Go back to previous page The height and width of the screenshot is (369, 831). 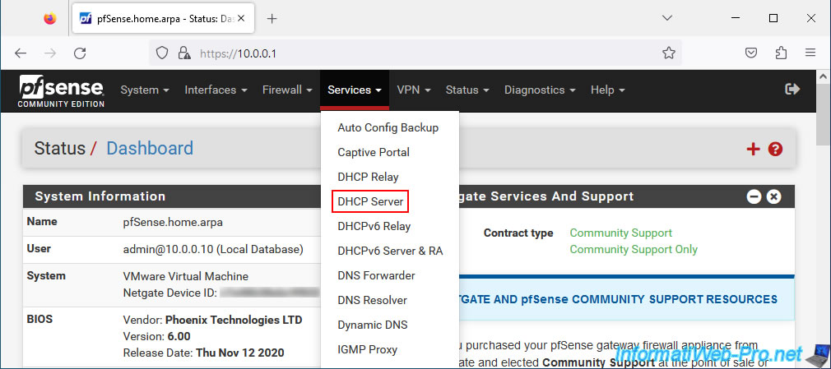pos(20,53)
